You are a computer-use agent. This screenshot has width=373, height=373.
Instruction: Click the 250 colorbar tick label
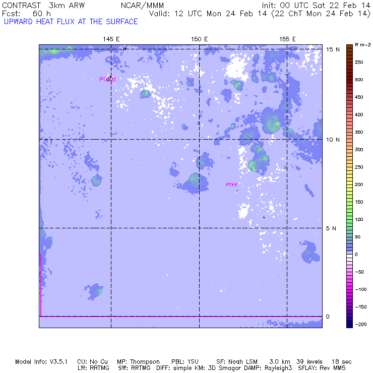pyautogui.click(x=359, y=167)
